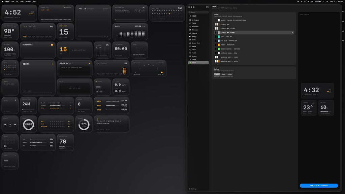The height and width of the screenshot is (194, 345).
Task: Click the 23° weather preview widget
Action: point(309,108)
